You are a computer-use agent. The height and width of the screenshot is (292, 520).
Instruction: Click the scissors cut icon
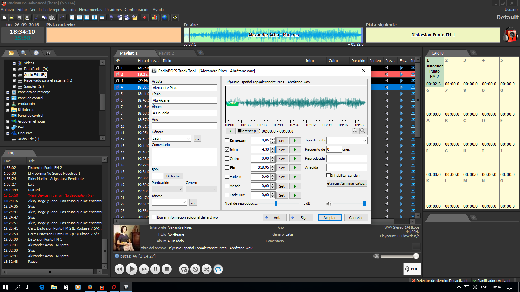[37, 18]
